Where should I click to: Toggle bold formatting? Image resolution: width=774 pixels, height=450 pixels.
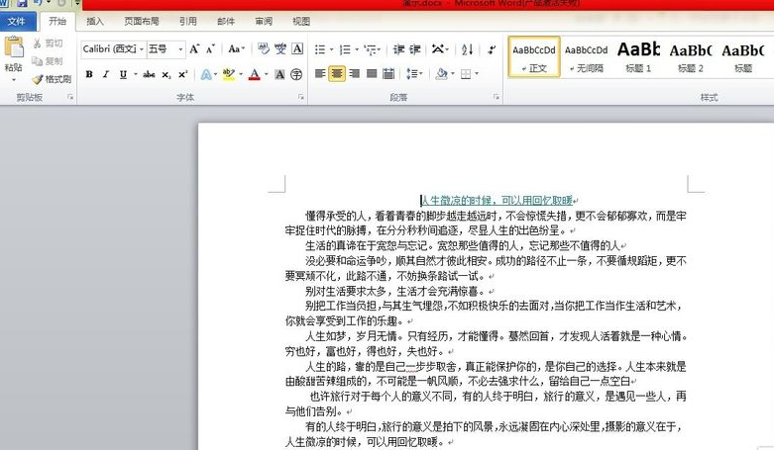tap(89, 74)
